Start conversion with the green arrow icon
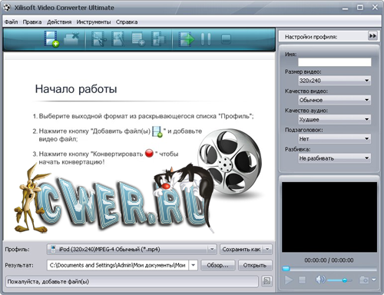The height and width of the screenshot is (295, 384). coord(186,39)
